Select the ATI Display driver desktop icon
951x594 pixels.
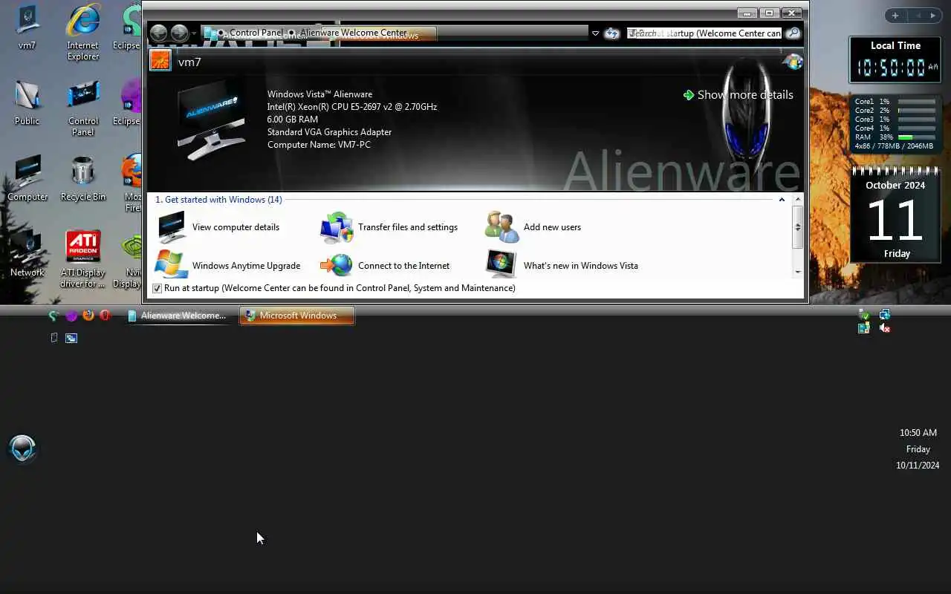point(83,258)
